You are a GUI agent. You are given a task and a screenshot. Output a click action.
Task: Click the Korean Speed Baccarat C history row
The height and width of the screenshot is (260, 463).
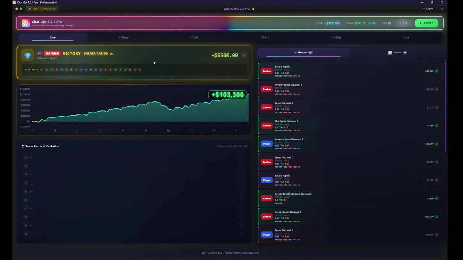click(349, 216)
